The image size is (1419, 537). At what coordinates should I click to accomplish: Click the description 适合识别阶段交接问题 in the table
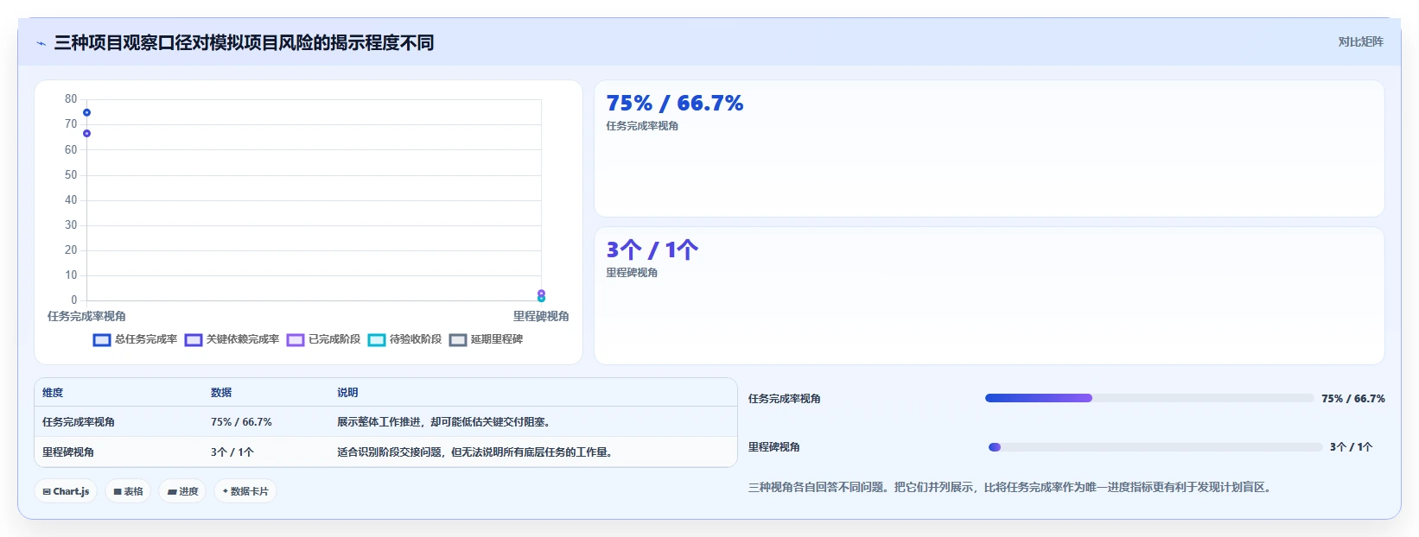tap(474, 452)
